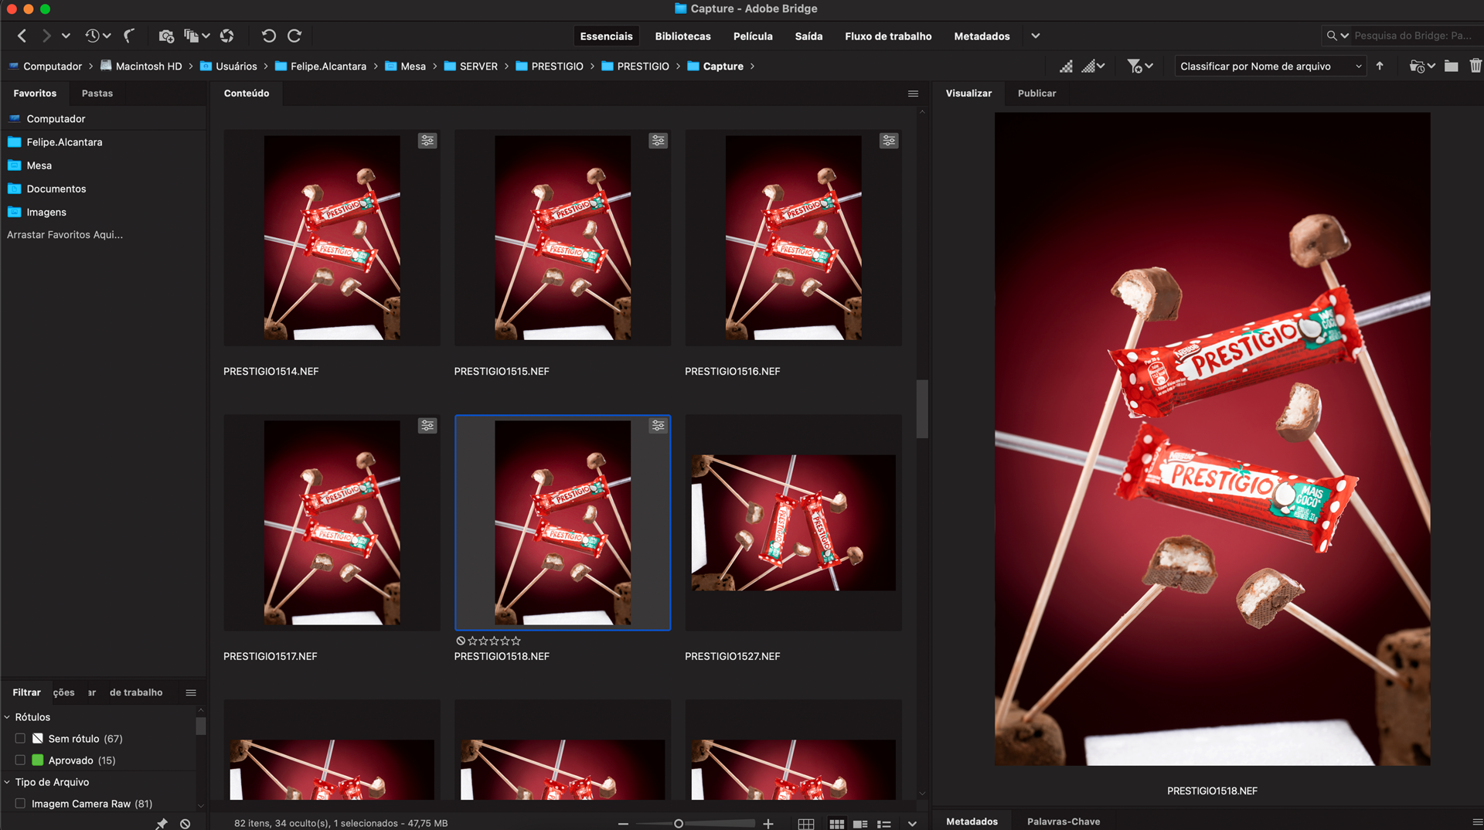Toggle grid lock view icon

coord(806,824)
